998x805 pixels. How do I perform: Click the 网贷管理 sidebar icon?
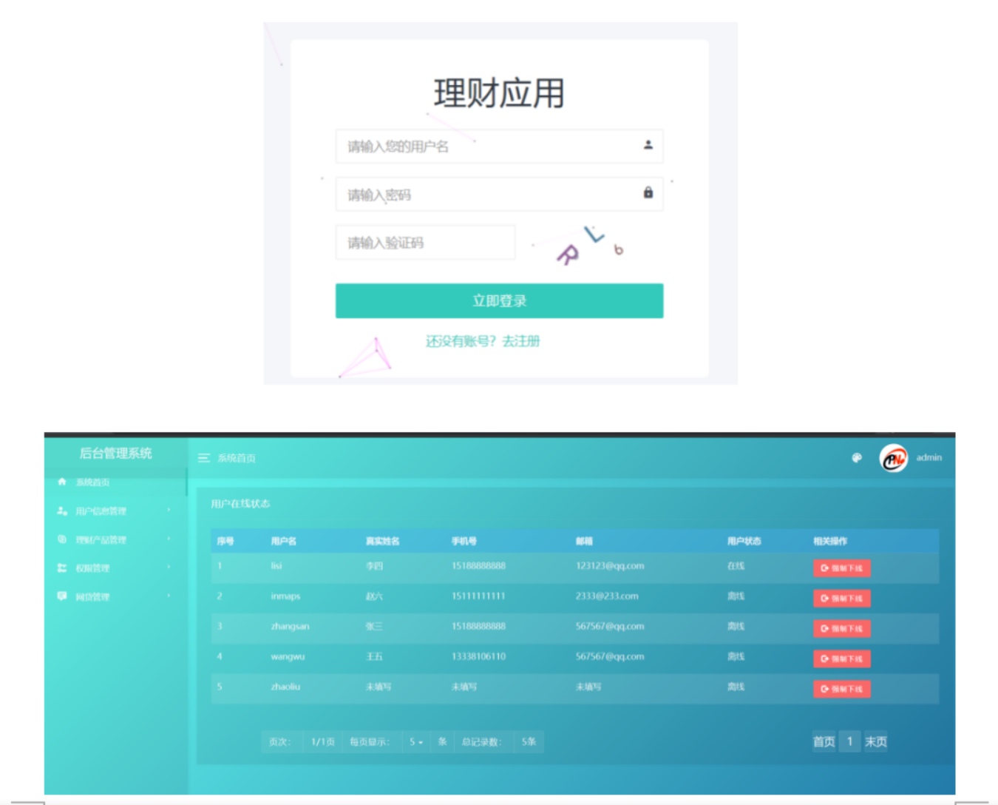62,596
